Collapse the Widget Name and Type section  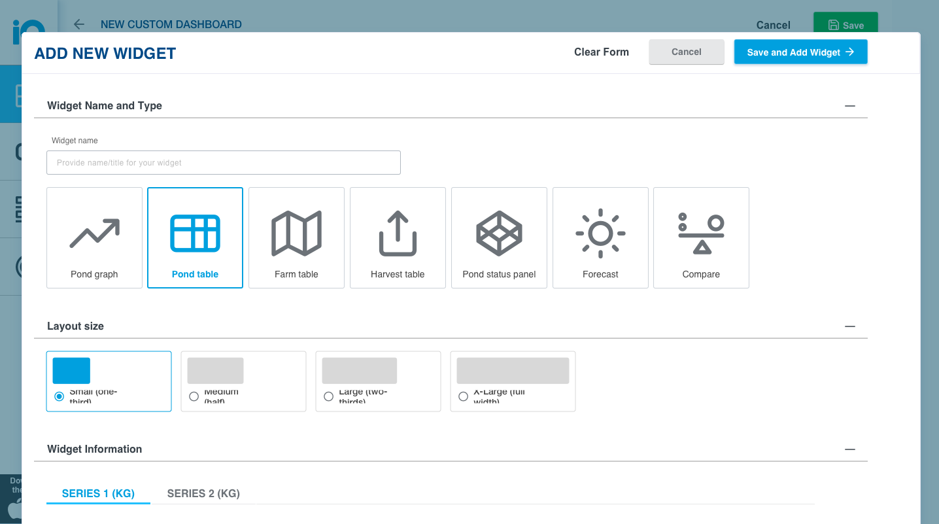849,106
